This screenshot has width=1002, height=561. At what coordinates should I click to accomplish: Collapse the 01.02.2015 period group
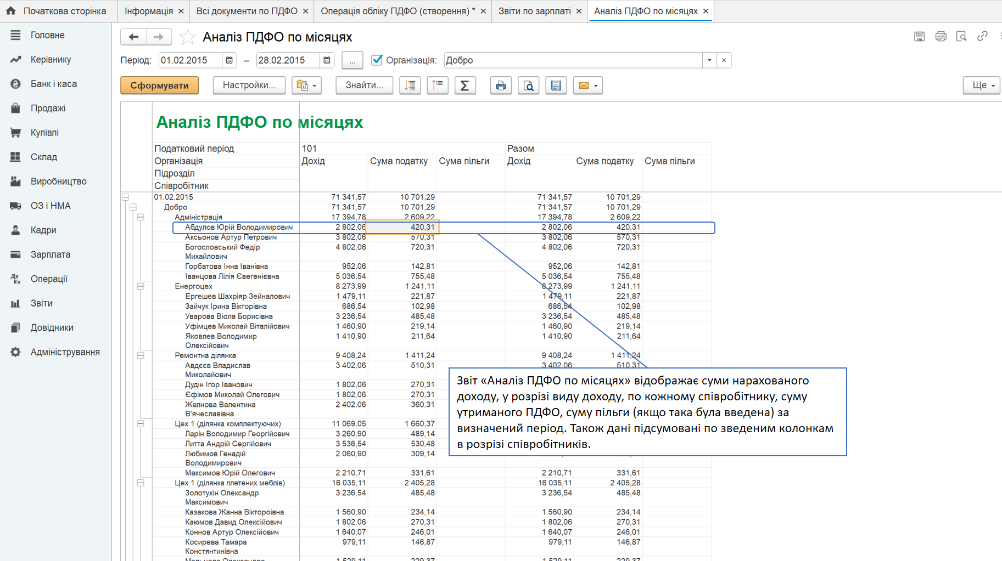click(x=126, y=197)
